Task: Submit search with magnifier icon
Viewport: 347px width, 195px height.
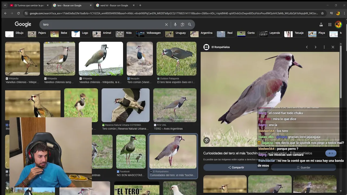Action: pyautogui.click(x=190, y=24)
